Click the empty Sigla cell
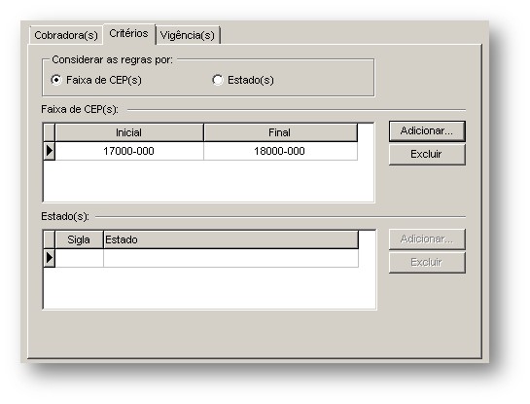The image size is (530, 404). (79, 258)
